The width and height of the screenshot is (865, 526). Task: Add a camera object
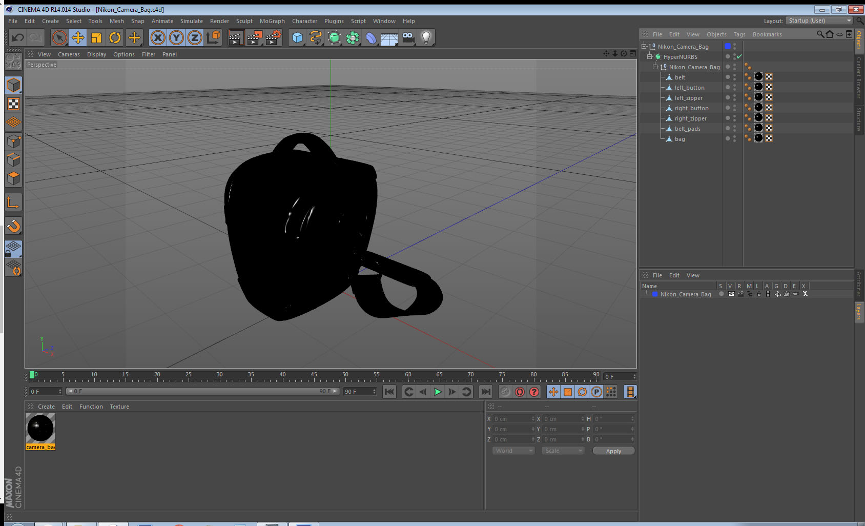(x=408, y=37)
